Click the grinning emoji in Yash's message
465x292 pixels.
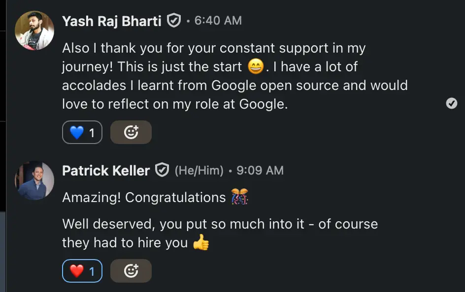click(256, 67)
